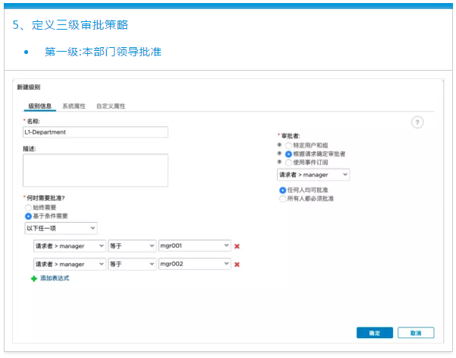
Task: Click the green plus add expression icon
Action: coord(33,279)
